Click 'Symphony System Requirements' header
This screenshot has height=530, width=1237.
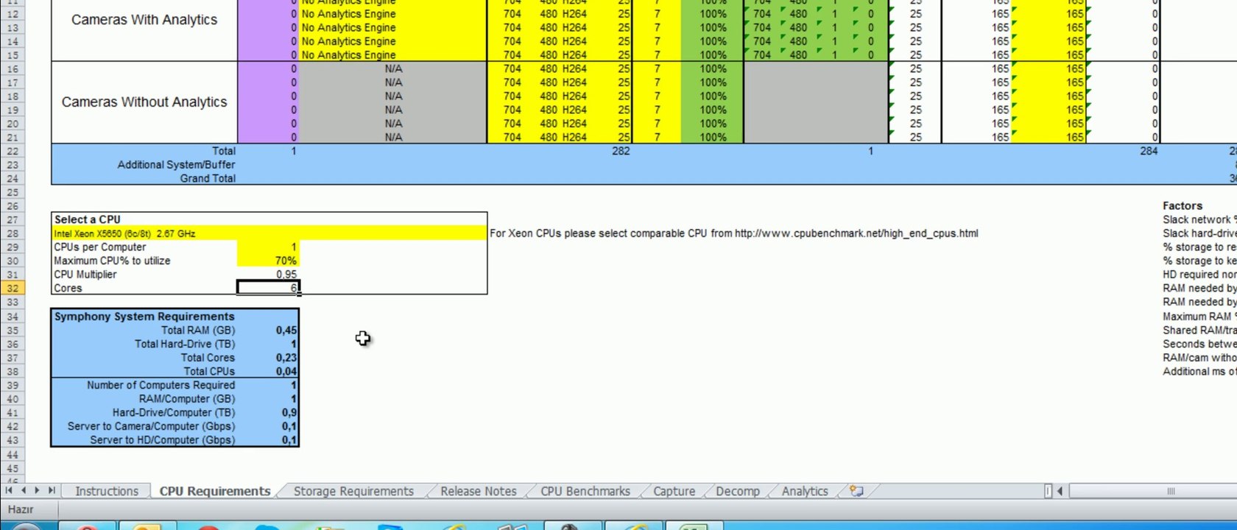(x=144, y=317)
